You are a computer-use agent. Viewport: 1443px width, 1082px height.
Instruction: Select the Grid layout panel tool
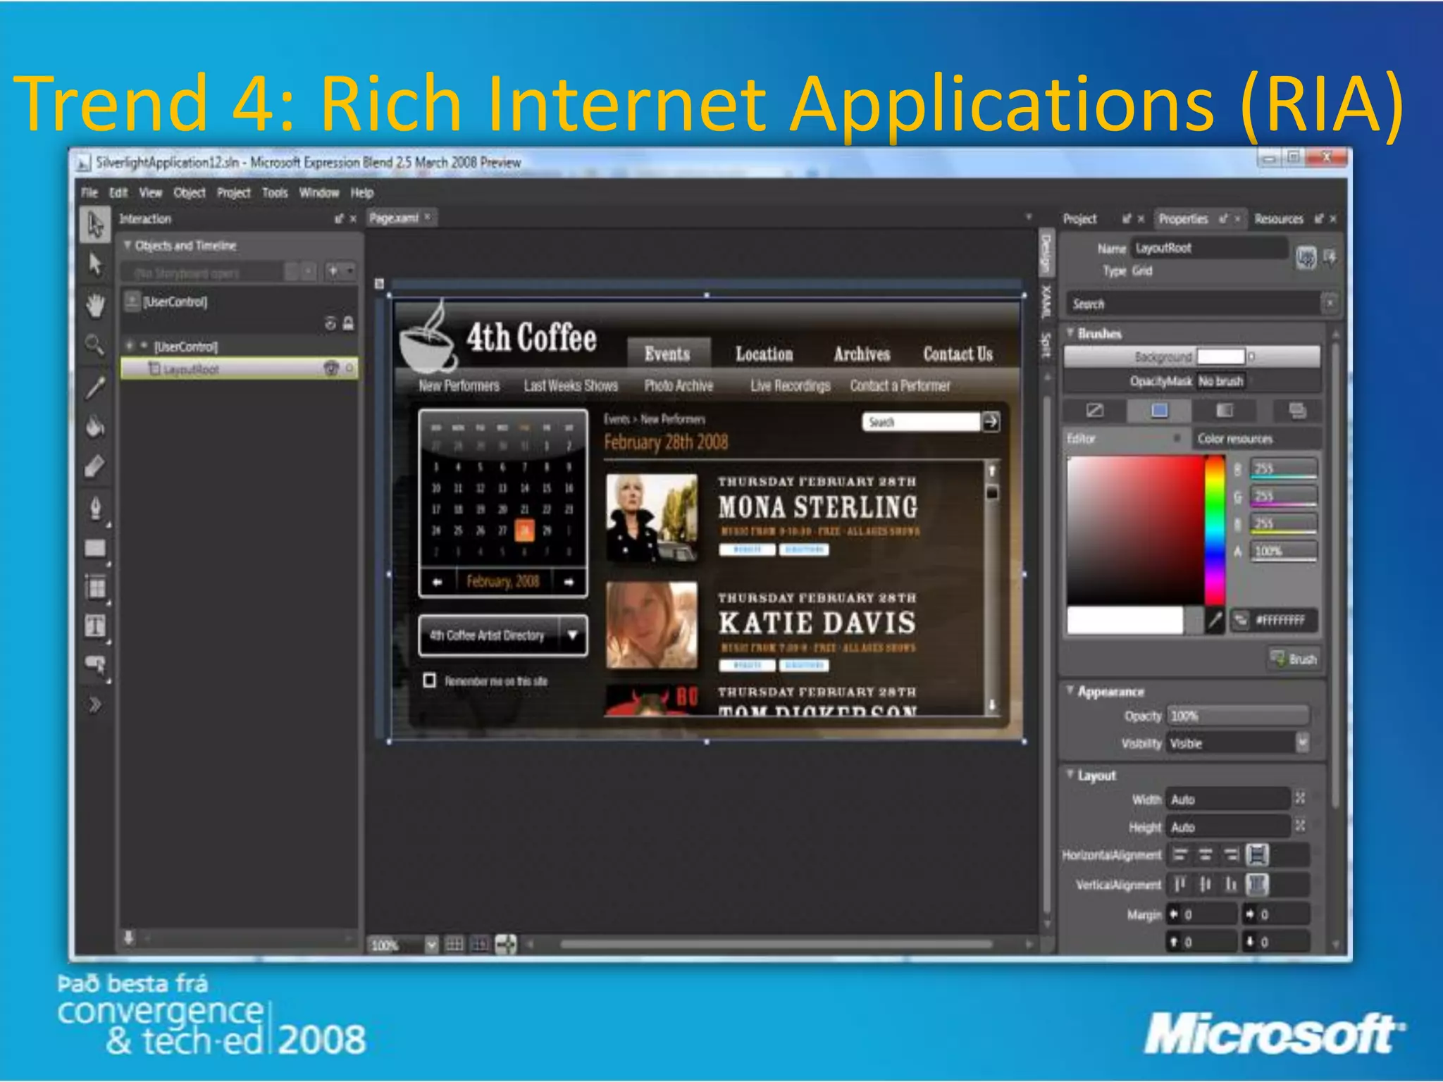click(x=95, y=586)
